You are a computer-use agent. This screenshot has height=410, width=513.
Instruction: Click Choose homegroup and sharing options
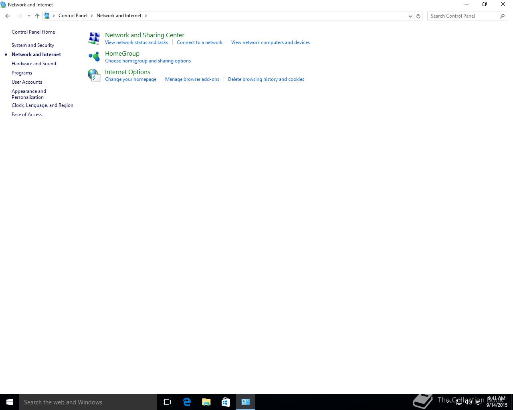point(148,61)
